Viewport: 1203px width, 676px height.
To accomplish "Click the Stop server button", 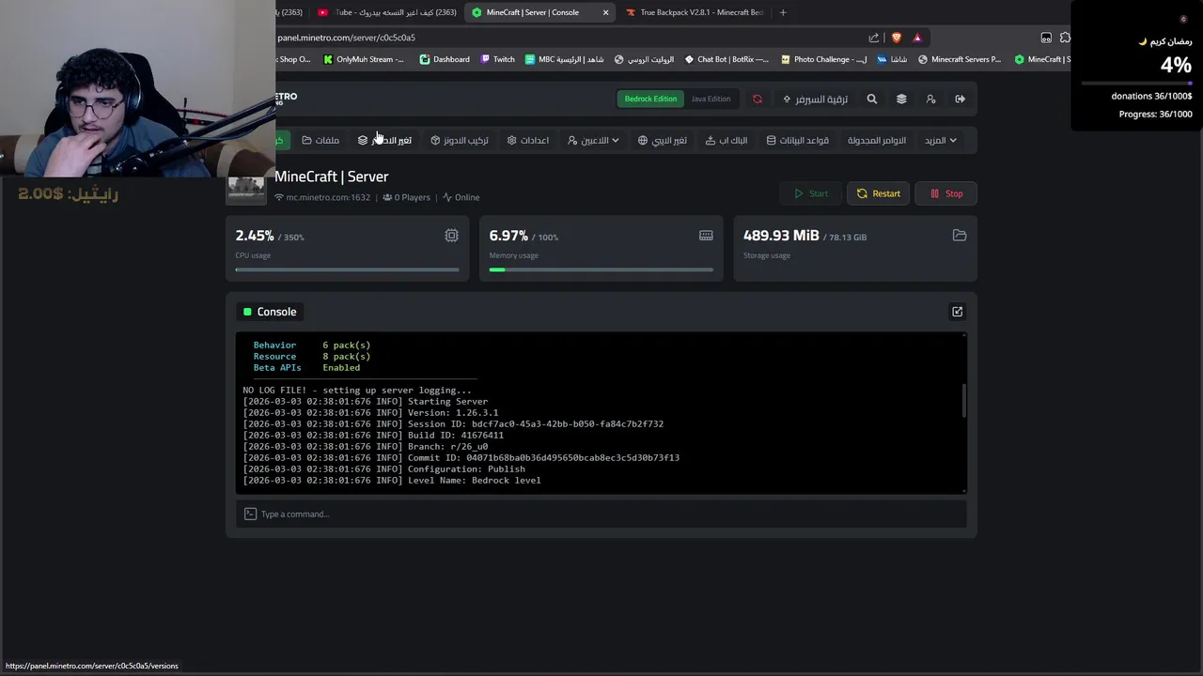I will point(946,193).
